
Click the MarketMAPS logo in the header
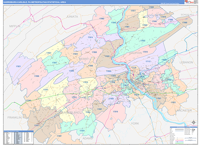coord(189,2)
